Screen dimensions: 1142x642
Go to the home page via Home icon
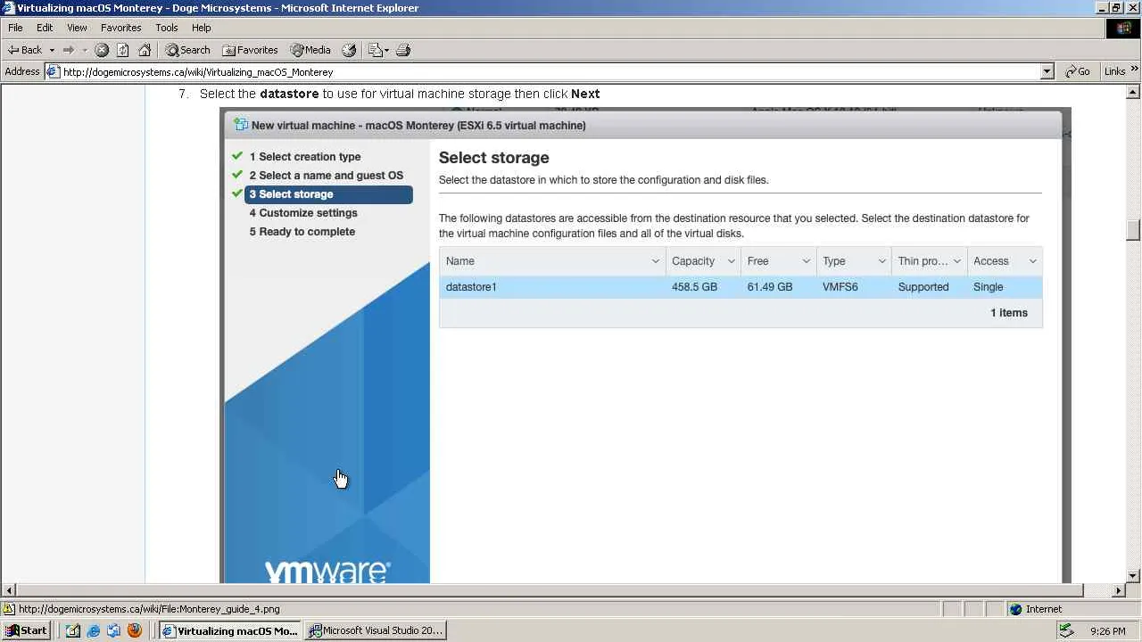point(145,50)
